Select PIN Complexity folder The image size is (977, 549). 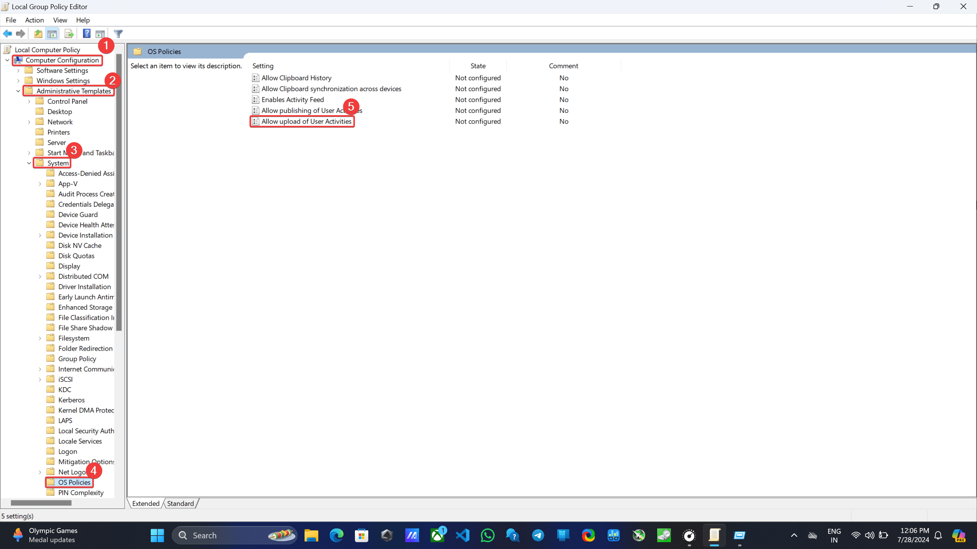81,493
